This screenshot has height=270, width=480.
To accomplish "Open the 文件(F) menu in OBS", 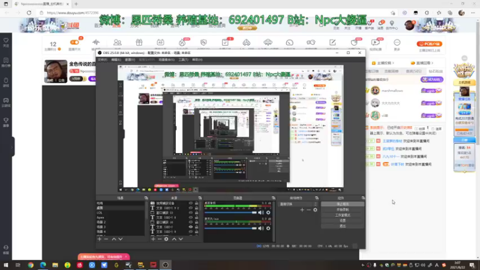I will click(103, 59).
